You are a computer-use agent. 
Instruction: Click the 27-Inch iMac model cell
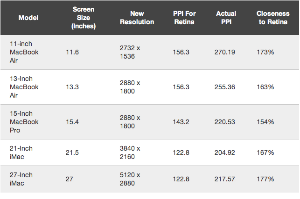click(x=21, y=179)
